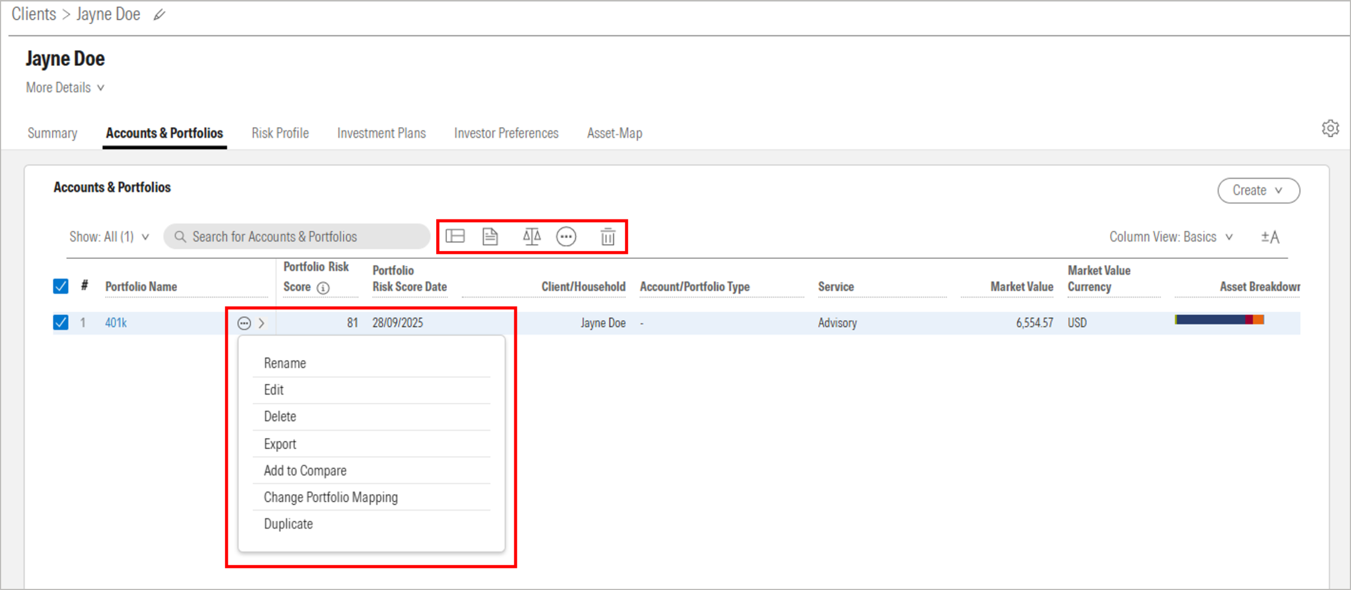Click the USD currency cell
This screenshot has height=590, width=1351.
pos(1077,323)
